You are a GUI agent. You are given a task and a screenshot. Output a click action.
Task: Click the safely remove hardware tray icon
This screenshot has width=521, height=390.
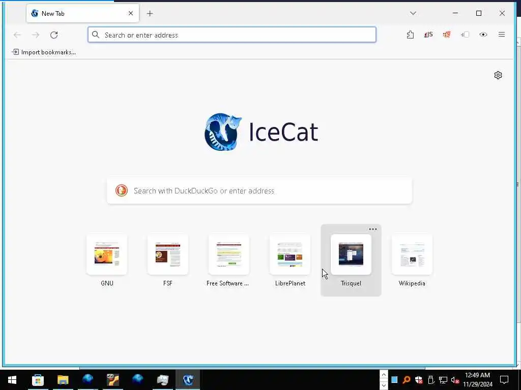tap(431, 380)
